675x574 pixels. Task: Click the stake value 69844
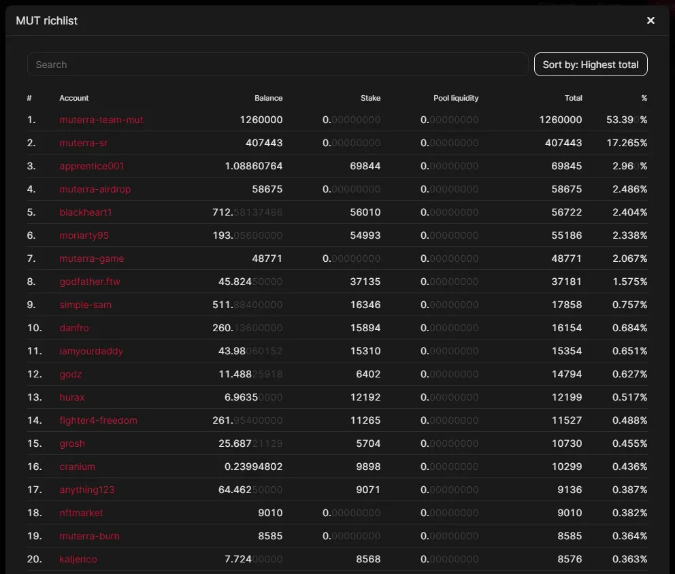click(365, 166)
